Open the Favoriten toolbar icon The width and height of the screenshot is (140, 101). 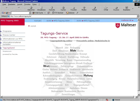pyautogui.click(x=74, y=8)
